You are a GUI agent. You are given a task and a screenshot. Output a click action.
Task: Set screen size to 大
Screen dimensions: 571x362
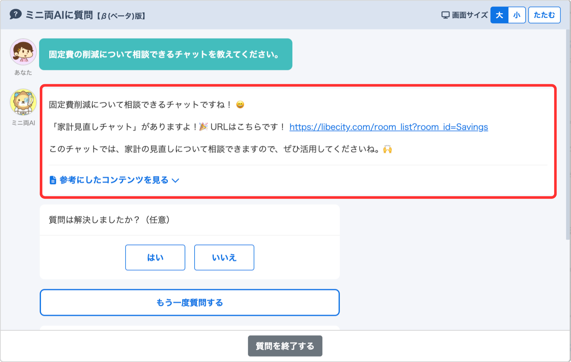click(499, 15)
